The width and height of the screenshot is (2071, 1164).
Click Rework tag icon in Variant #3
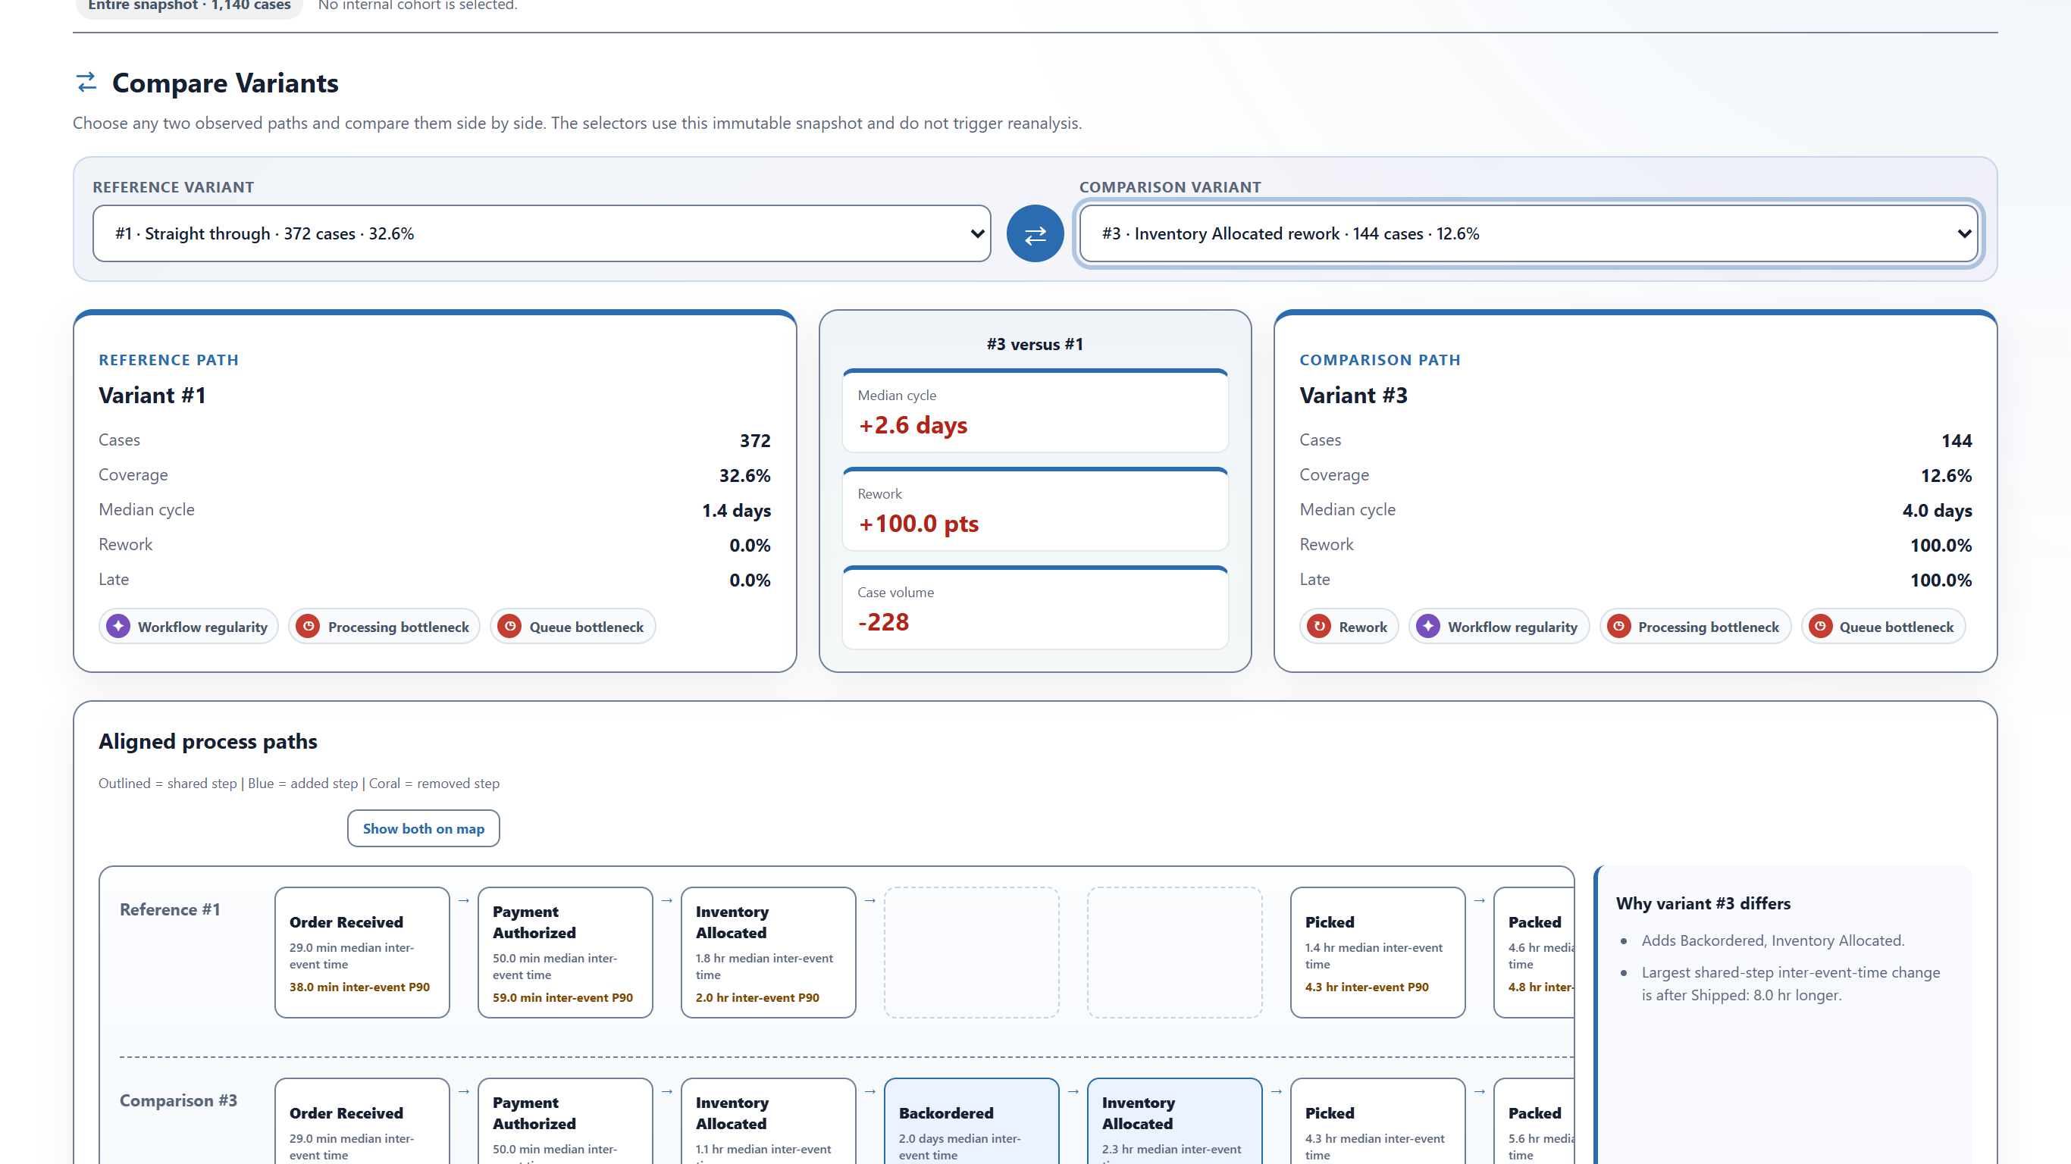[1319, 626]
